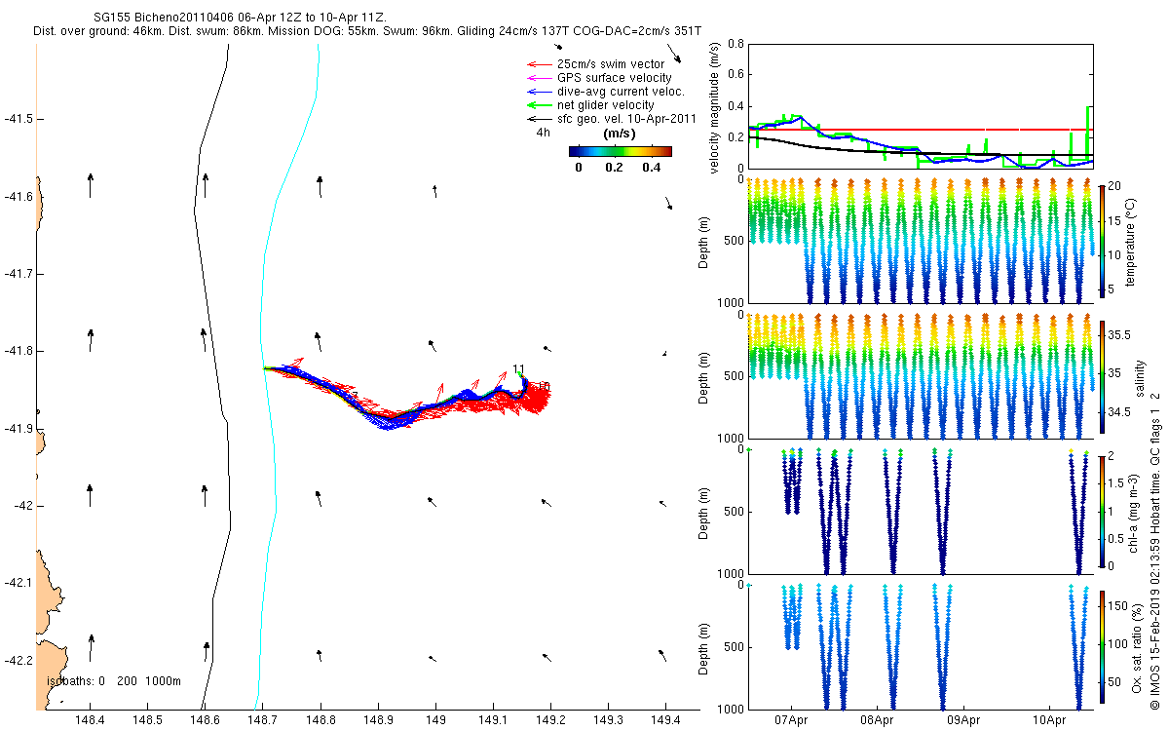Image resolution: width=1169 pixels, height=731 pixels.
Task: Click the '10Apr' date tick
Action: (1049, 720)
